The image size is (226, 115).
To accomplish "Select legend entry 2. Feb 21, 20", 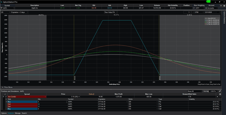I will (x=212, y=20).
